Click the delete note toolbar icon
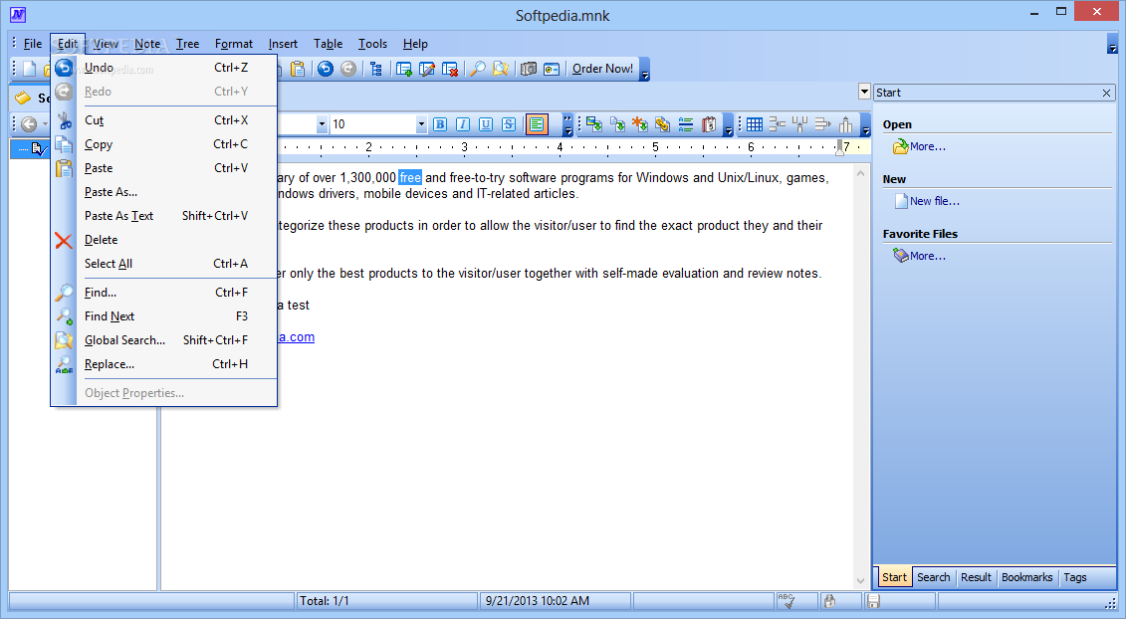The width and height of the screenshot is (1126, 619). (450, 69)
